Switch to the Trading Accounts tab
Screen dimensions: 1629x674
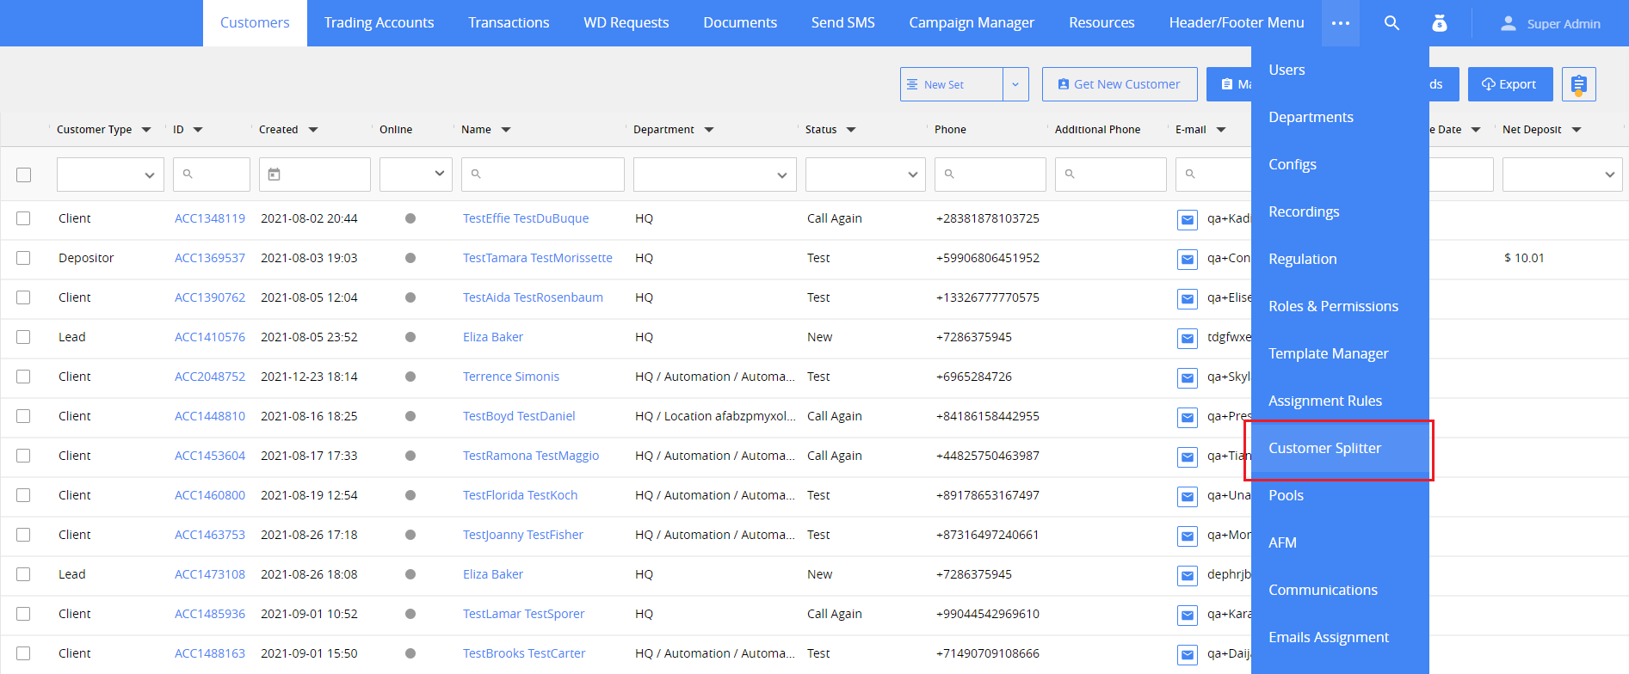click(x=379, y=23)
